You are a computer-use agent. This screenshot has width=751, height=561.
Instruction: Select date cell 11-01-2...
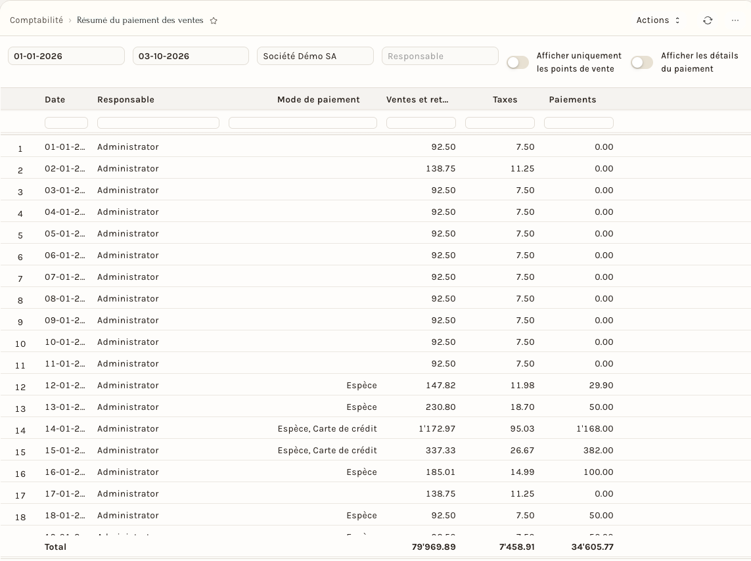64,363
